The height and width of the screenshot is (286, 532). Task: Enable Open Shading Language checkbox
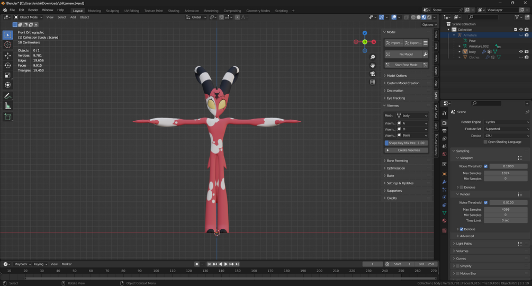[485, 142]
